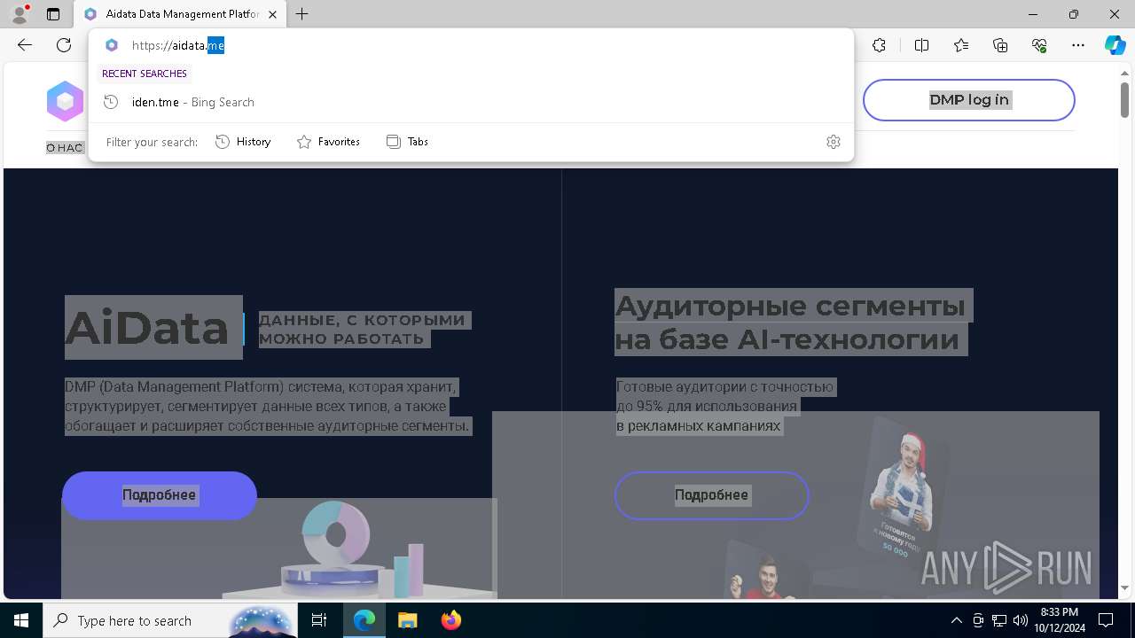
Task: Open a new tab with plus button
Action: tap(302, 14)
